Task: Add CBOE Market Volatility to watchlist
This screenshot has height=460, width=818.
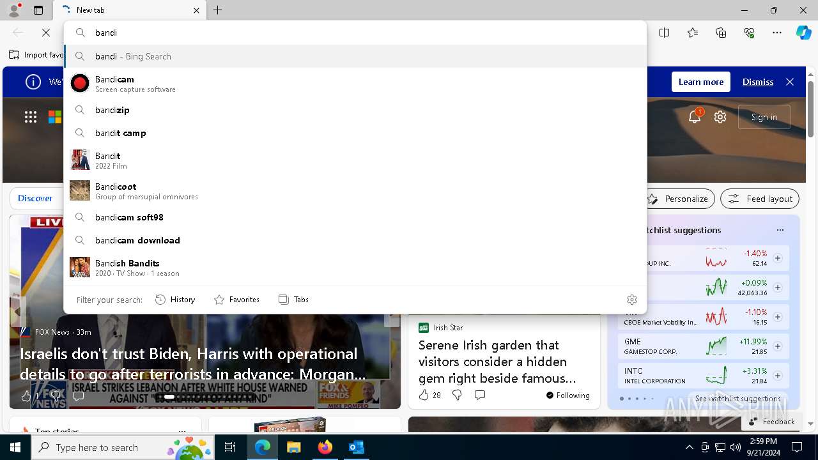Action: tap(778, 317)
